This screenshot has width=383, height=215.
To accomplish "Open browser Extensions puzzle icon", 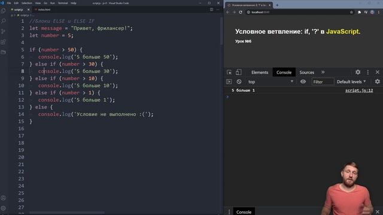I will pos(359,12).
